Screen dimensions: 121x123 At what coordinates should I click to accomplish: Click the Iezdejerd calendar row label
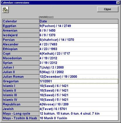[21, 35]
